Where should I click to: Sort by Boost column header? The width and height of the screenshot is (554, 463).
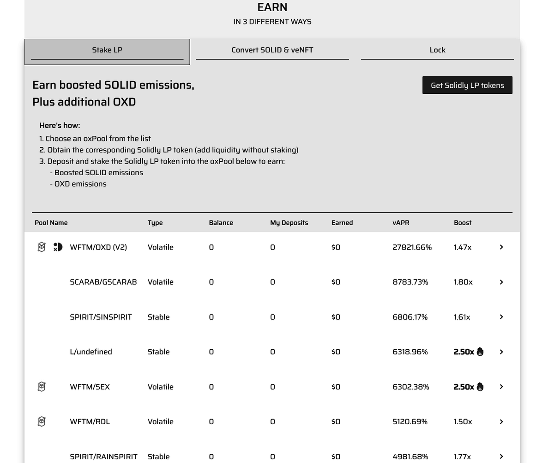pos(463,223)
